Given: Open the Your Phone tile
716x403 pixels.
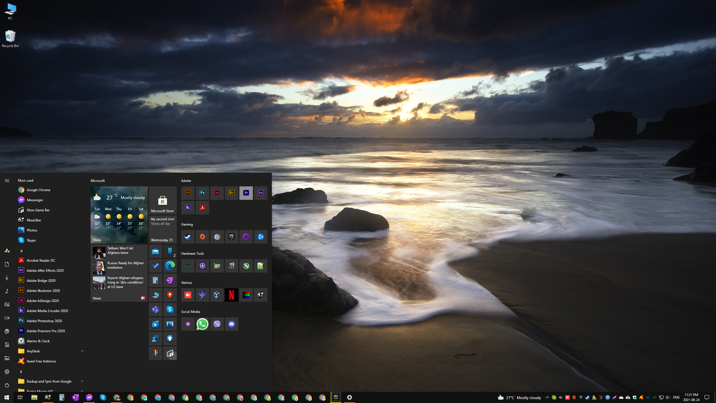Looking at the screenshot, I should pos(170,251).
